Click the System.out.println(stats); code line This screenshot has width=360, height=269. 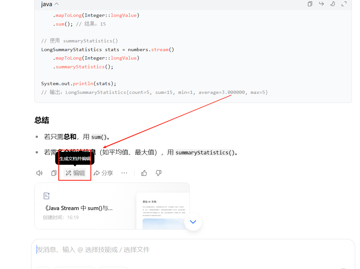(79, 84)
